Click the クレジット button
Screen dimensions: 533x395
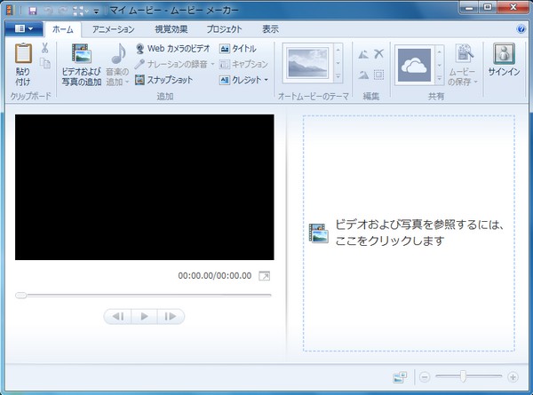241,80
